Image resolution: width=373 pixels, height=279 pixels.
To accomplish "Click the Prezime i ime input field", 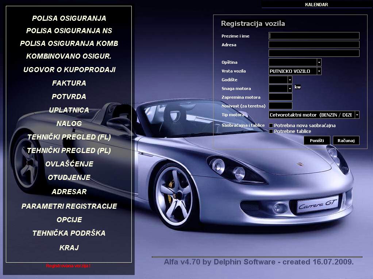I will (314, 36).
